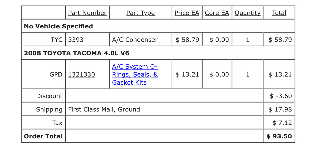Open the A/C System O-Rings, Seals, & Gasket Kits link

click(135, 75)
